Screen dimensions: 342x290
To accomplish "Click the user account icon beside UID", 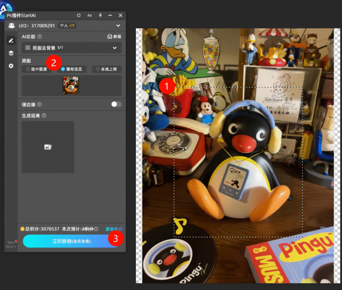I will (x=12, y=26).
